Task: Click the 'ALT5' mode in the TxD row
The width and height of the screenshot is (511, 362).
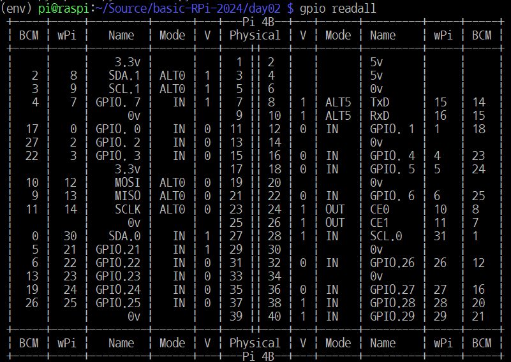Action: click(x=338, y=102)
